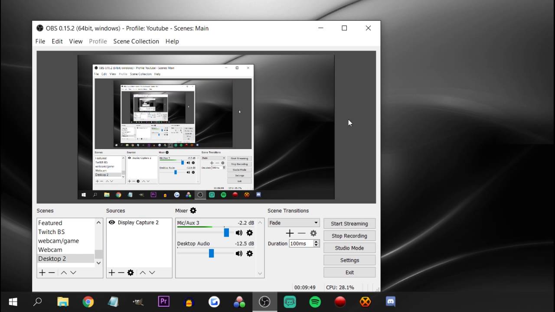Open the Profile menu
This screenshot has width=555, height=312.
(98, 41)
